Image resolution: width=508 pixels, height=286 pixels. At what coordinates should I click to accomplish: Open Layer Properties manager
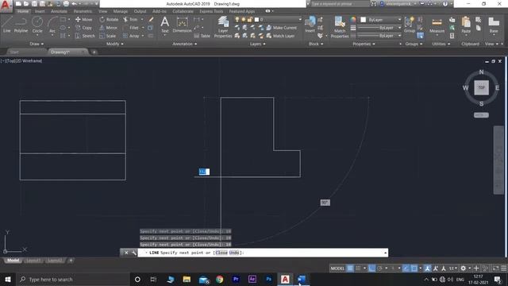click(223, 26)
